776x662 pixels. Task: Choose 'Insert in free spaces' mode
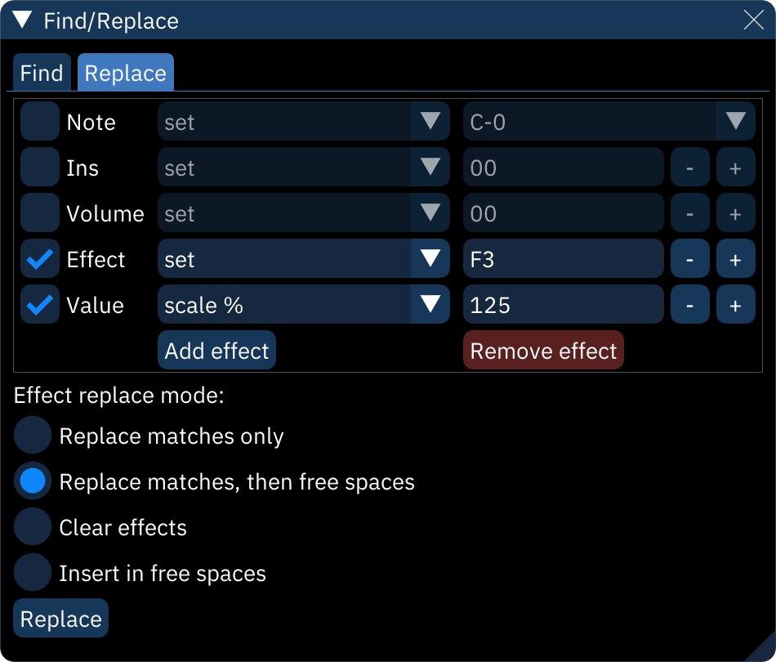tap(32, 572)
